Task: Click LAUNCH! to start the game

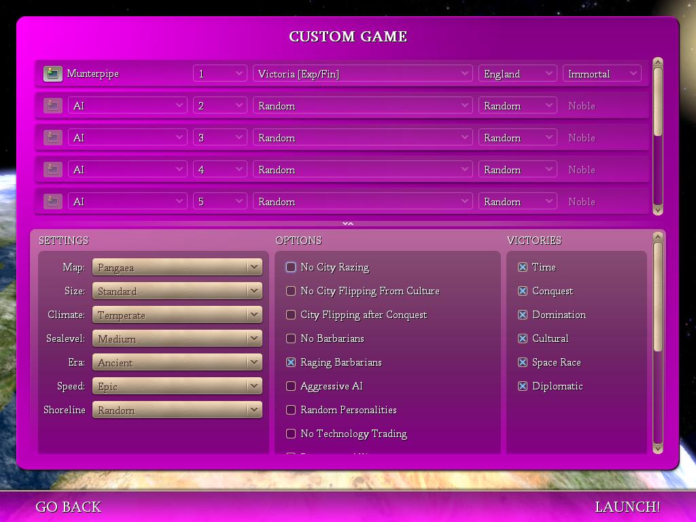Action: click(x=627, y=507)
